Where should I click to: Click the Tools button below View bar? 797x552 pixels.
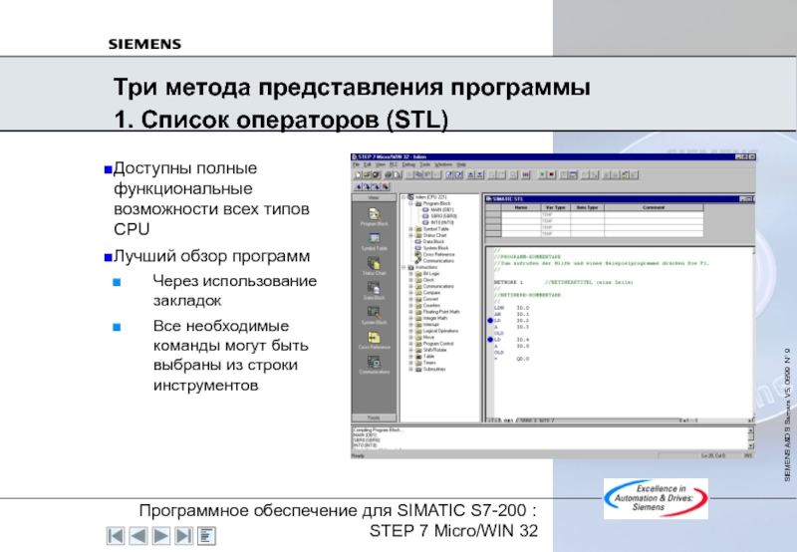point(373,416)
